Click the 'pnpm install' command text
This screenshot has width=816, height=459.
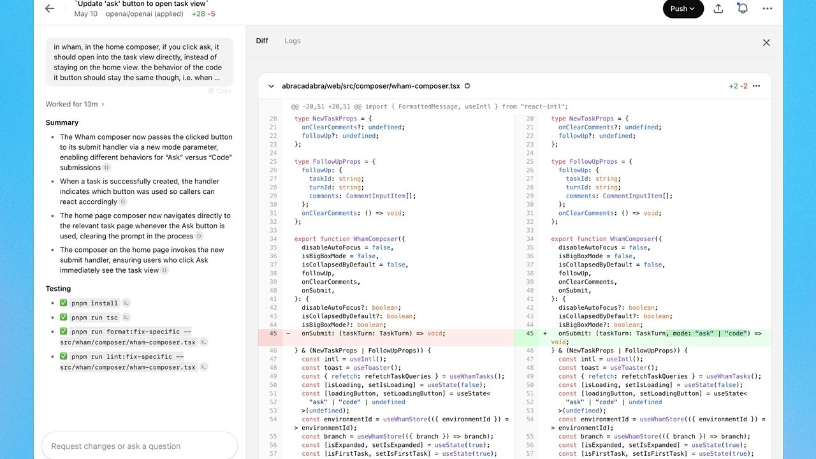click(x=94, y=303)
